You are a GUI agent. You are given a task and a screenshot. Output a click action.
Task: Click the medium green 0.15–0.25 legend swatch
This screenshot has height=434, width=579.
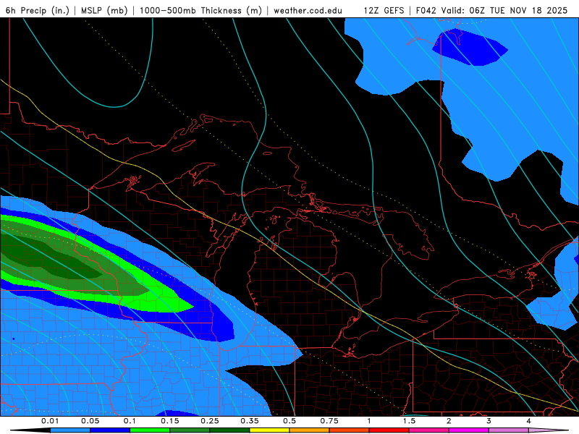(x=190, y=430)
